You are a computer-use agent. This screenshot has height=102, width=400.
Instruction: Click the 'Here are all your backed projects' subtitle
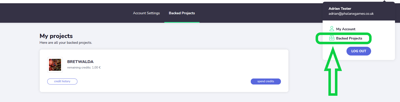[x=66, y=42]
